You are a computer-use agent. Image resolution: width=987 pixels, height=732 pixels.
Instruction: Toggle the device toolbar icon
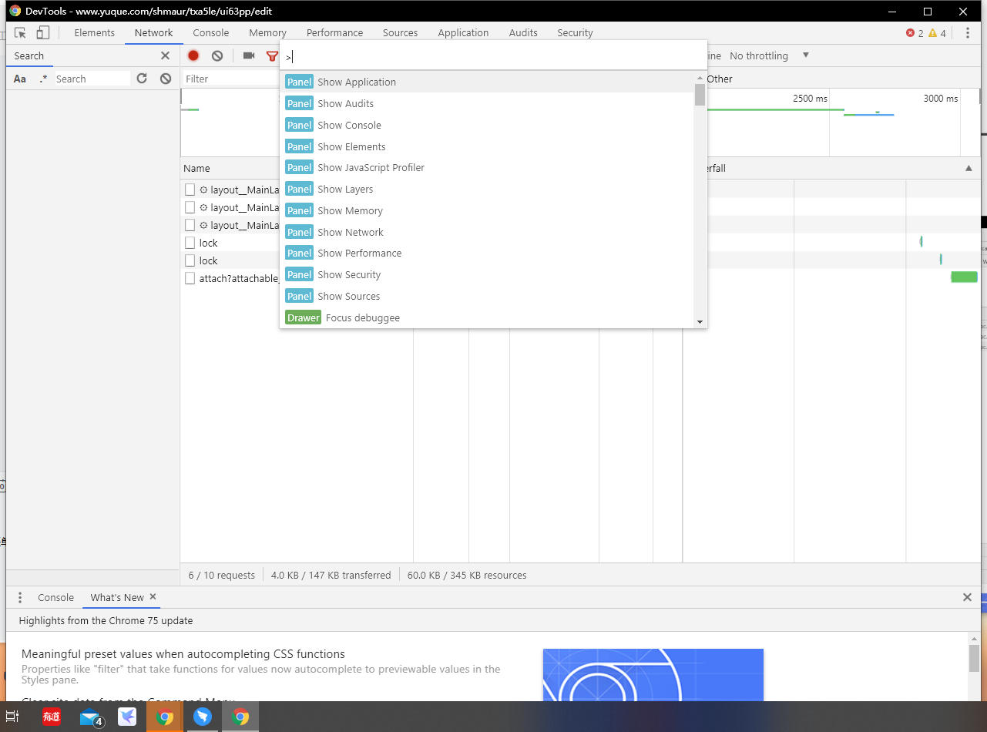click(43, 32)
